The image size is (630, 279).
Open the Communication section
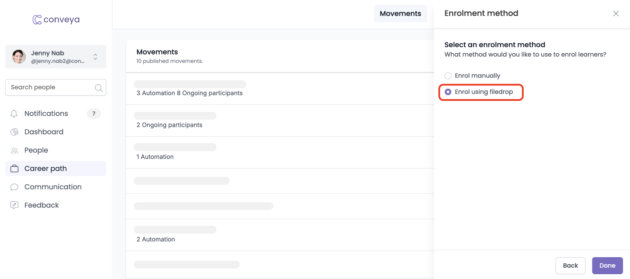[x=56, y=187]
